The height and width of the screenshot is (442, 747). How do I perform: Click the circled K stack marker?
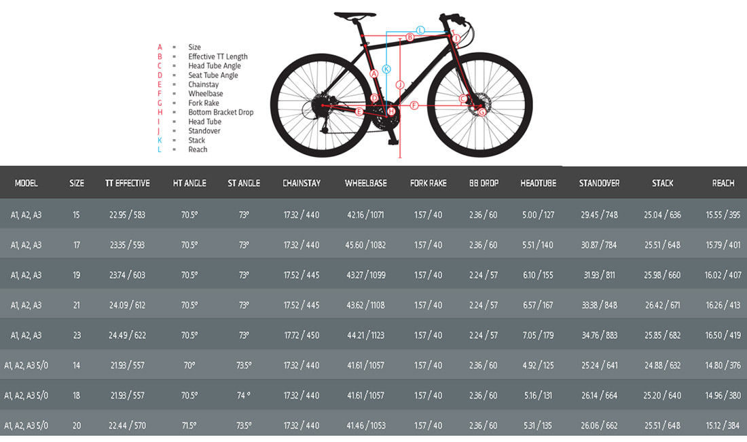[386, 69]
